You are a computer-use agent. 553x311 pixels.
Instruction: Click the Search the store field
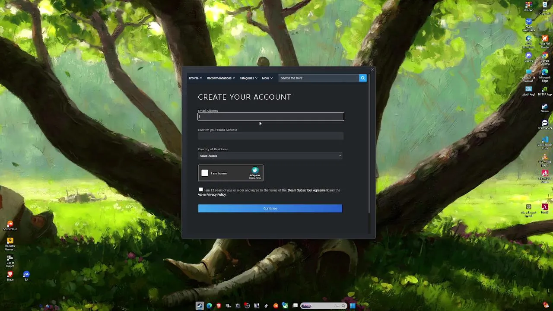pyautogui.click(x=319, y=78)
